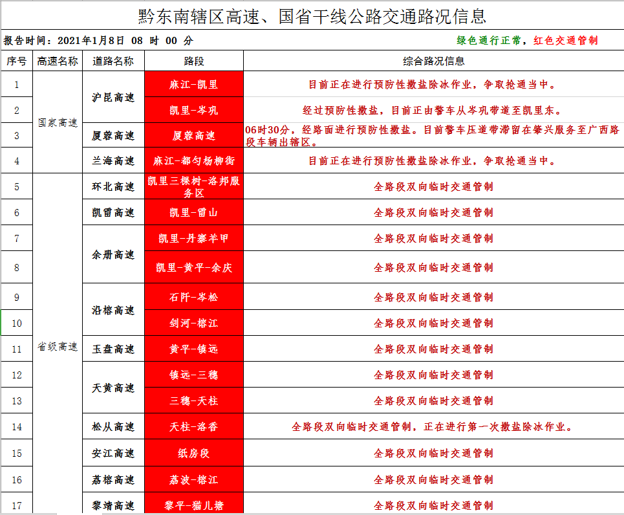The image size is (624, 515).
Task: Select the 环北高速 road name cell
Action: [x=113, y=186]
